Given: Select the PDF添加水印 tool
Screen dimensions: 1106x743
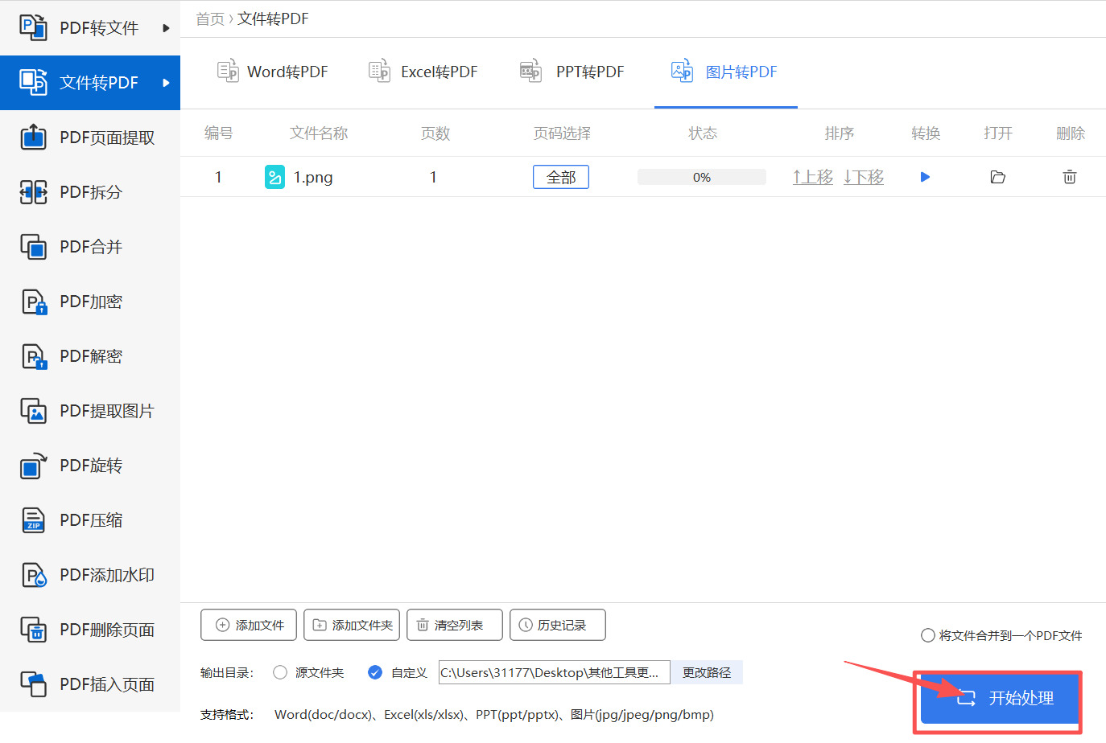Looking at the screenshot, I should click(89, 574).
